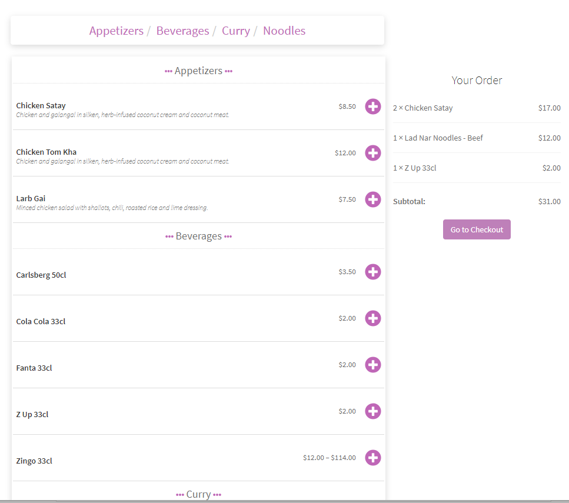Click the Fanta 33cl item name
Screen dimensions: 569x503
tap(34, 368)
